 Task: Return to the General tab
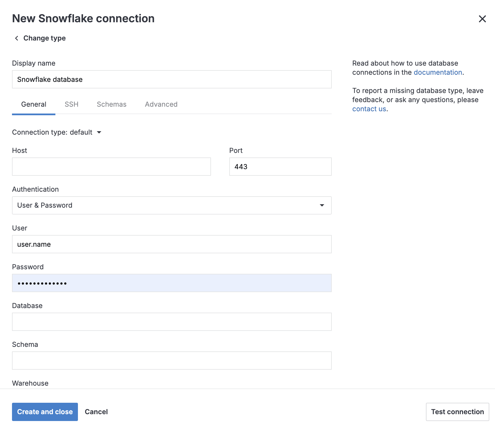pyautogui.click(x=33, y=104)
